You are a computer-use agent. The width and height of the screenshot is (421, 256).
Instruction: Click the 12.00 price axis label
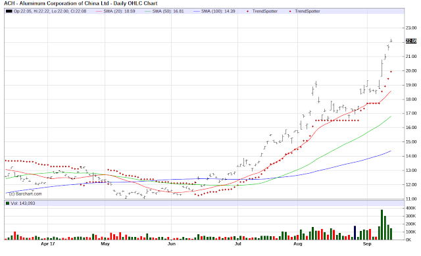411,184
